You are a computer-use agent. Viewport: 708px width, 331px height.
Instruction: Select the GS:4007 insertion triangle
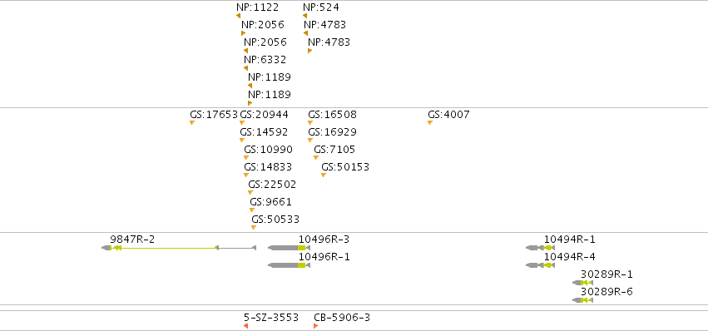[x=430, y=123]
